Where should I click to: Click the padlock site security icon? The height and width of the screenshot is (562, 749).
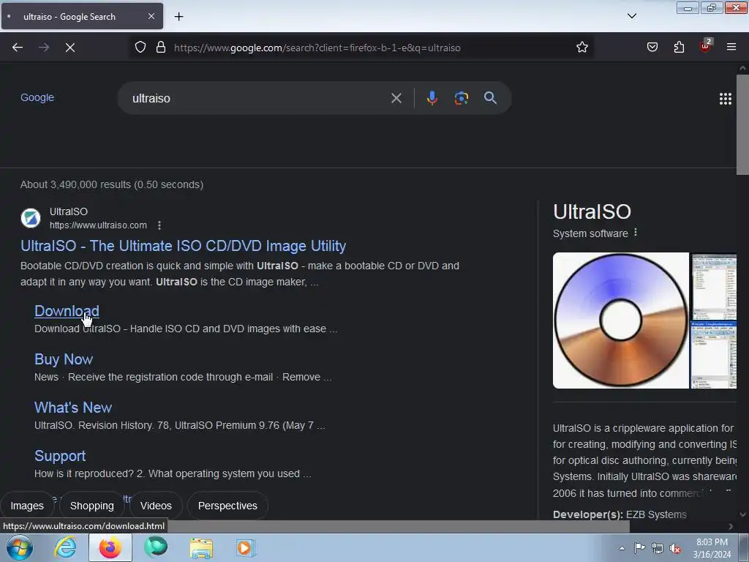click(161, 48)
